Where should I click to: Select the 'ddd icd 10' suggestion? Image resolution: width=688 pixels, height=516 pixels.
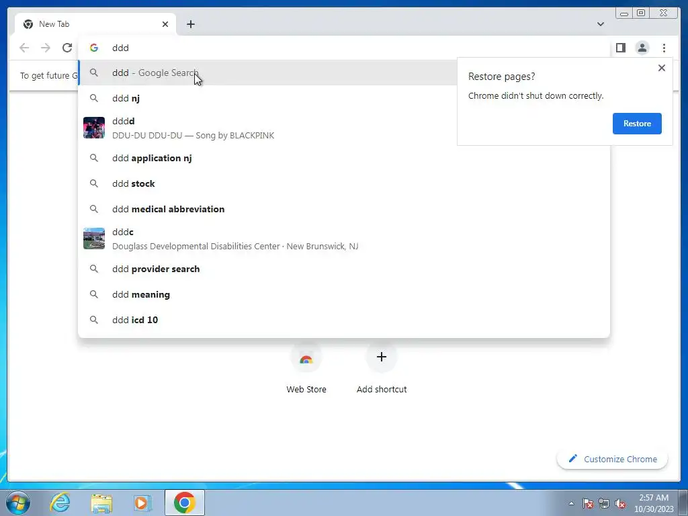coord(344,320)
